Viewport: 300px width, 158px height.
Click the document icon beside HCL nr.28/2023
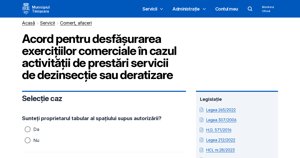point(201,150)
